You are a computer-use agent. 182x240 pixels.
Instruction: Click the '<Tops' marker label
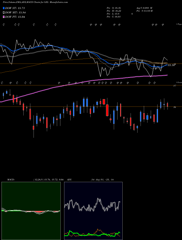(x=179, y=24)
